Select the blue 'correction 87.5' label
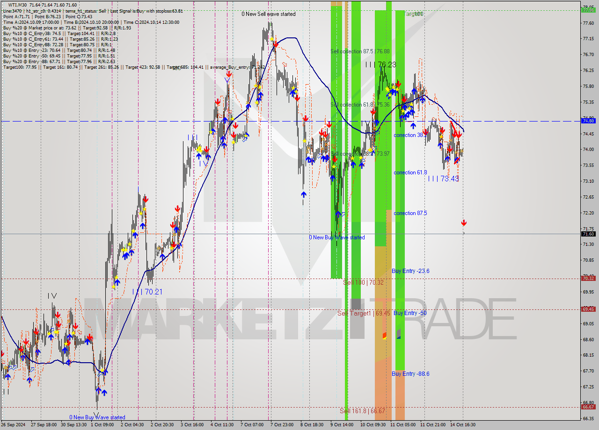The image size is (599, 430). pyautogui.click(x=410, y=213)
